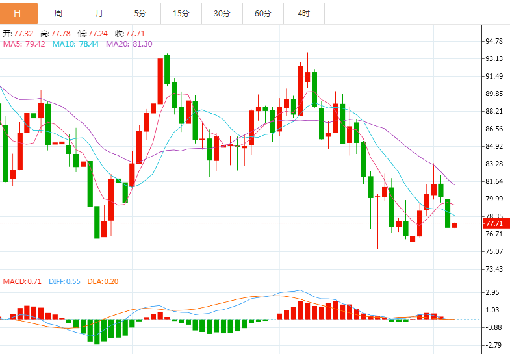Click the 89.85 price axis label

pyautogui.click(x=494, y=94)
